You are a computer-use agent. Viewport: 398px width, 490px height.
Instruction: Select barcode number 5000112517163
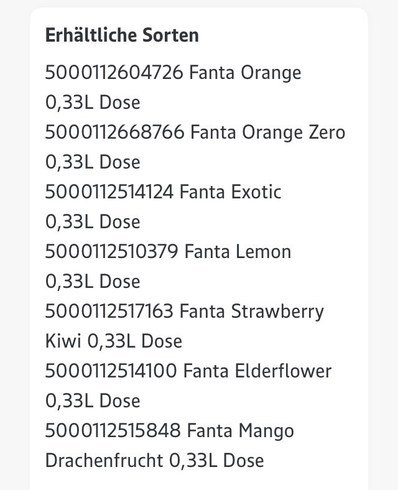(109, 312)
